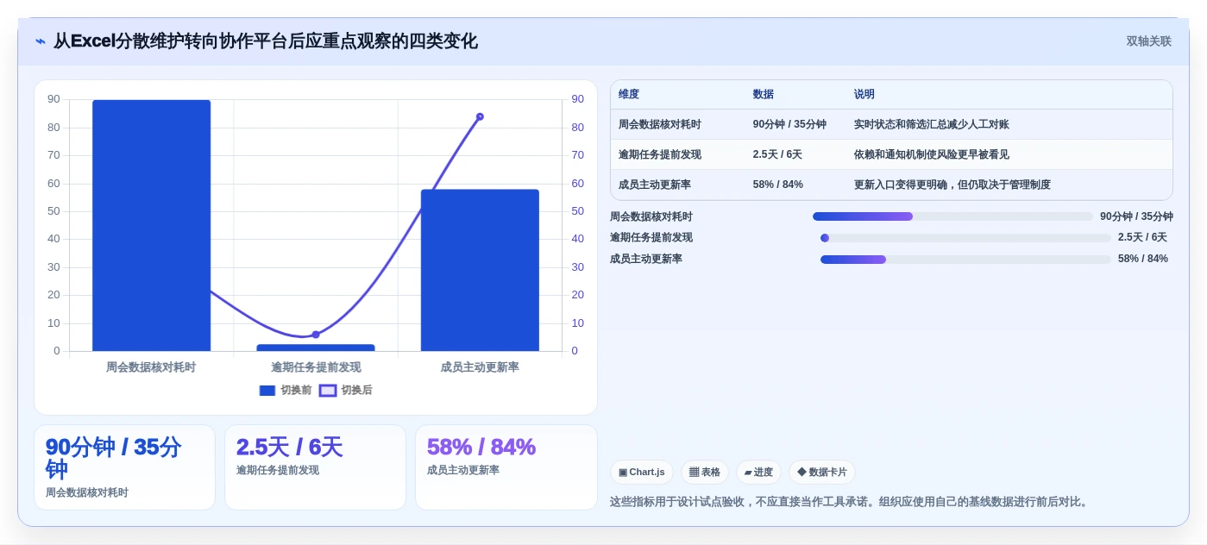Click the chart title about Excel协作平台
1207x545 pixels.
click(265, 41)
